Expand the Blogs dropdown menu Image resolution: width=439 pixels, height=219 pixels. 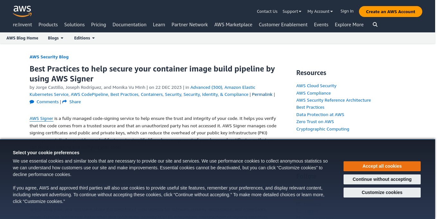[56, 38]
